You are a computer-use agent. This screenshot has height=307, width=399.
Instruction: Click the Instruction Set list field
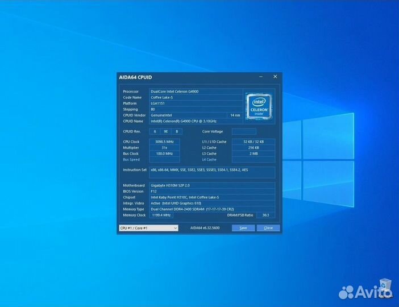[212, 172]
